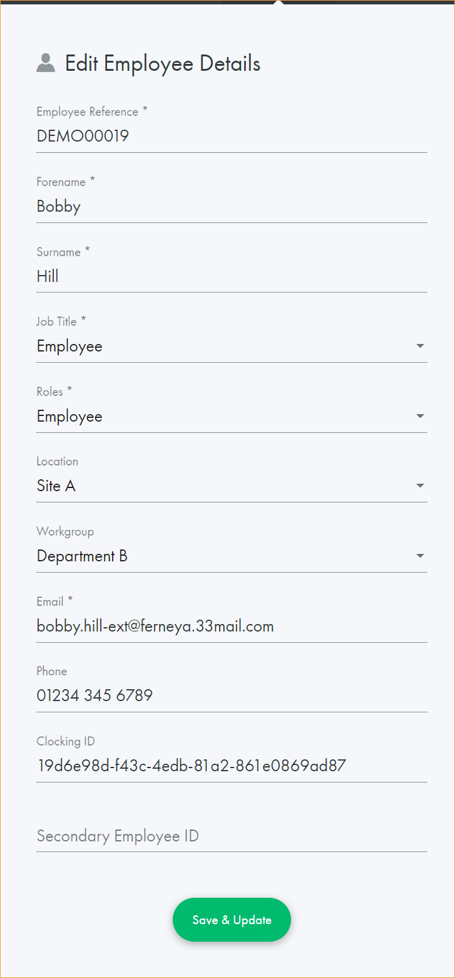This screenshot has height=978, width=455.
Task: Click the Phone label text
Action: [x=52, y=672]
